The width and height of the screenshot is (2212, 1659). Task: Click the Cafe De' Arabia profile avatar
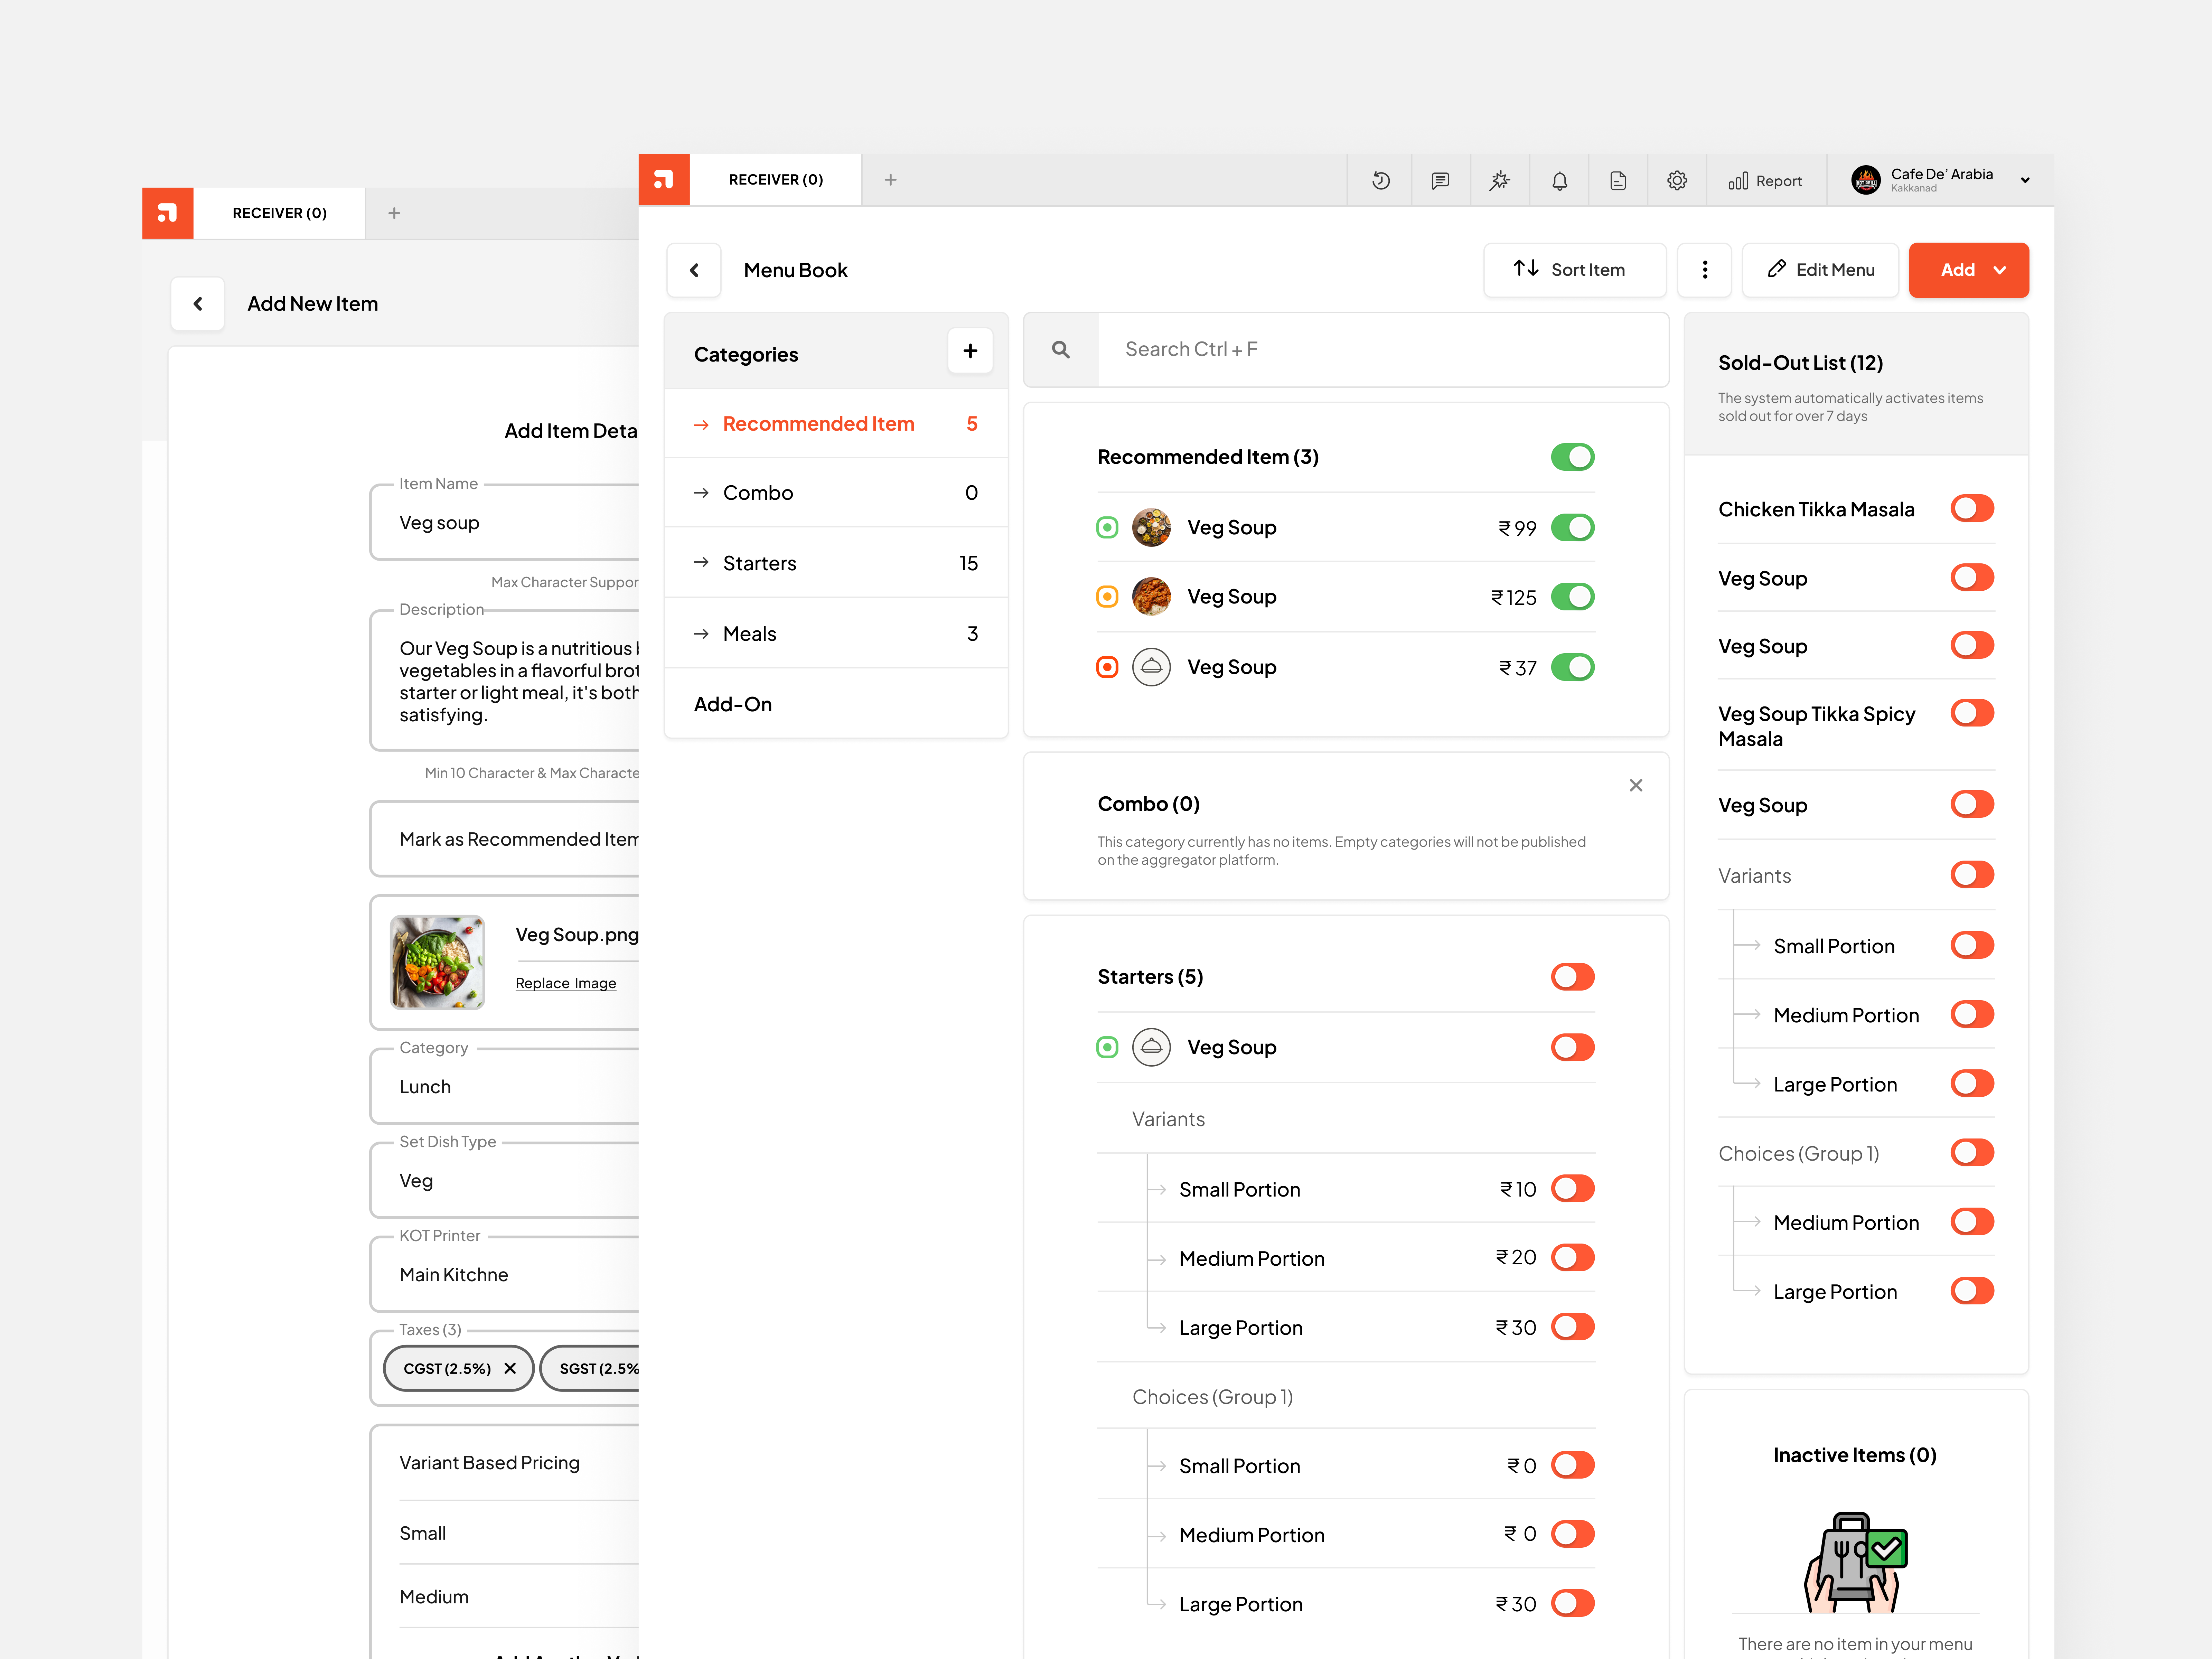point(1866,180)
